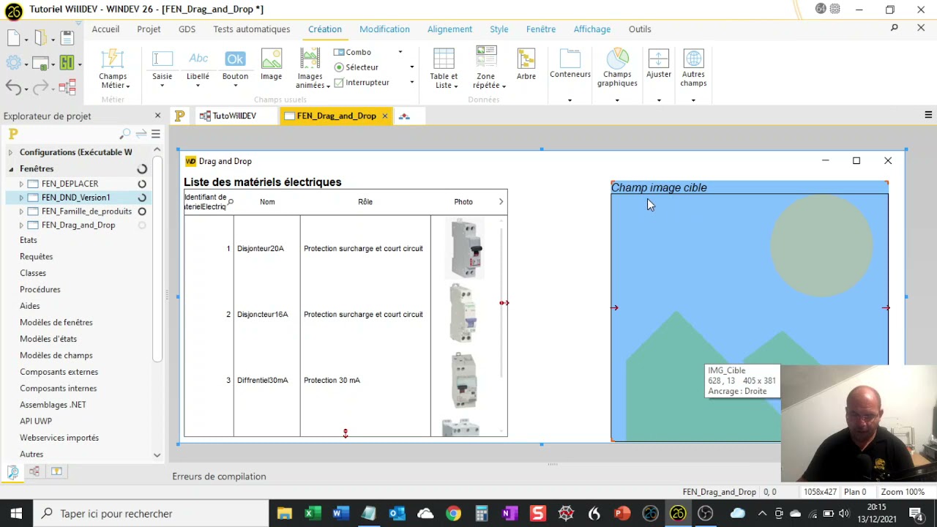Click the Zone répétée icon

pos(486,58)
